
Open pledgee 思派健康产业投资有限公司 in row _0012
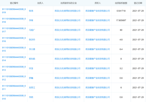98,78
